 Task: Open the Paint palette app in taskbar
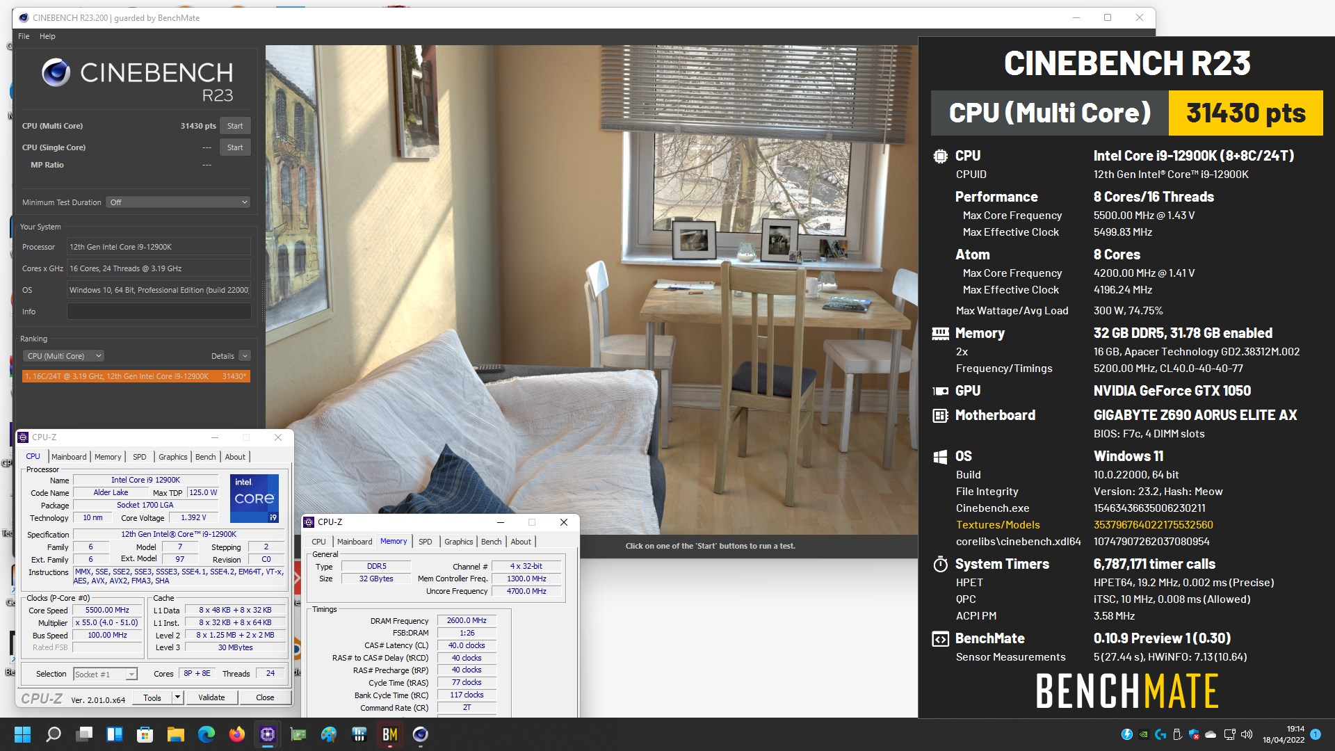point(329,734)
